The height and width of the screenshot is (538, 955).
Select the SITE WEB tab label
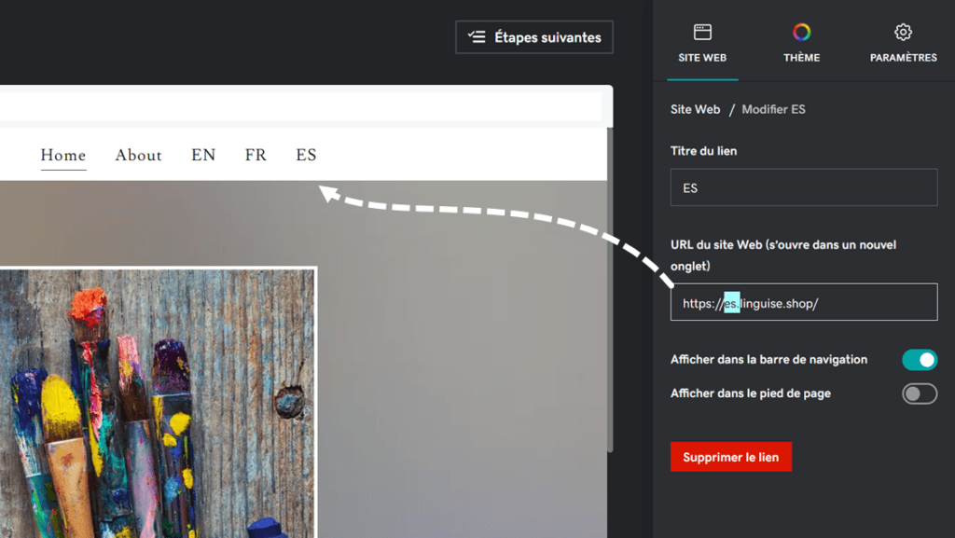tap(702, 58)
